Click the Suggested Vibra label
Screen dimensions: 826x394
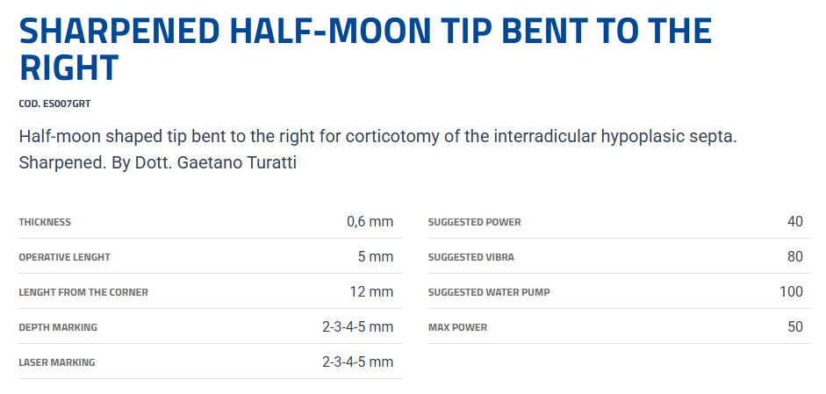point(470,257)
